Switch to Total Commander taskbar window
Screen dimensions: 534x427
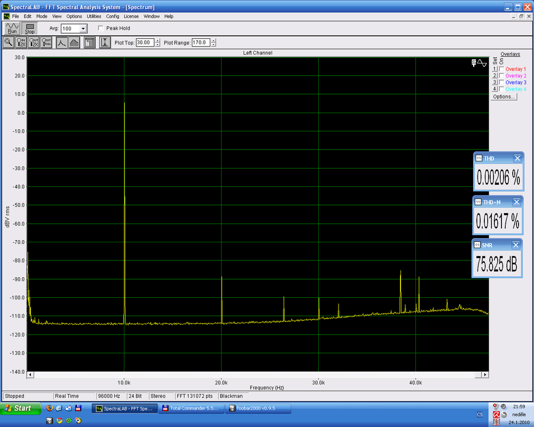point(191,408)
